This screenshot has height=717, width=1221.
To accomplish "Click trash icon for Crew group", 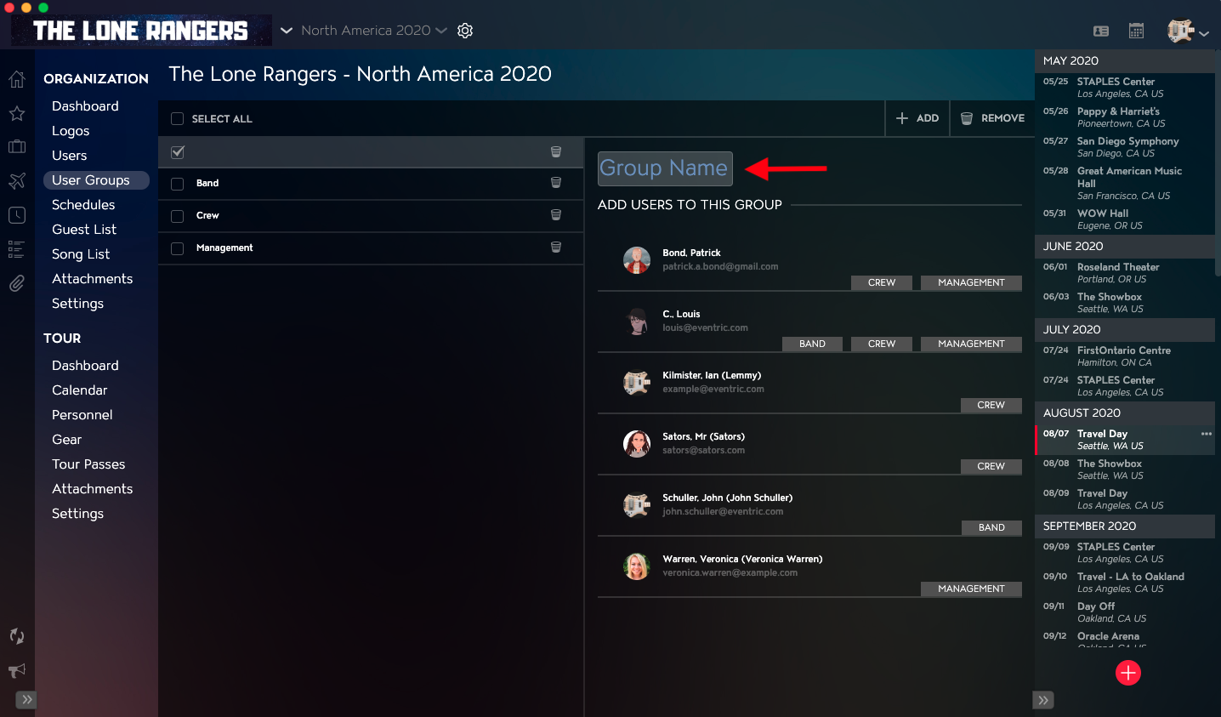I will click(556, 214).
